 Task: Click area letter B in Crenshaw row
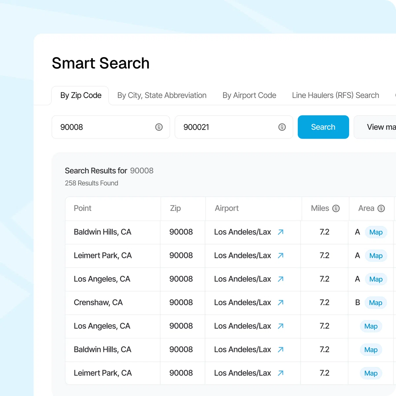[357, 302]
